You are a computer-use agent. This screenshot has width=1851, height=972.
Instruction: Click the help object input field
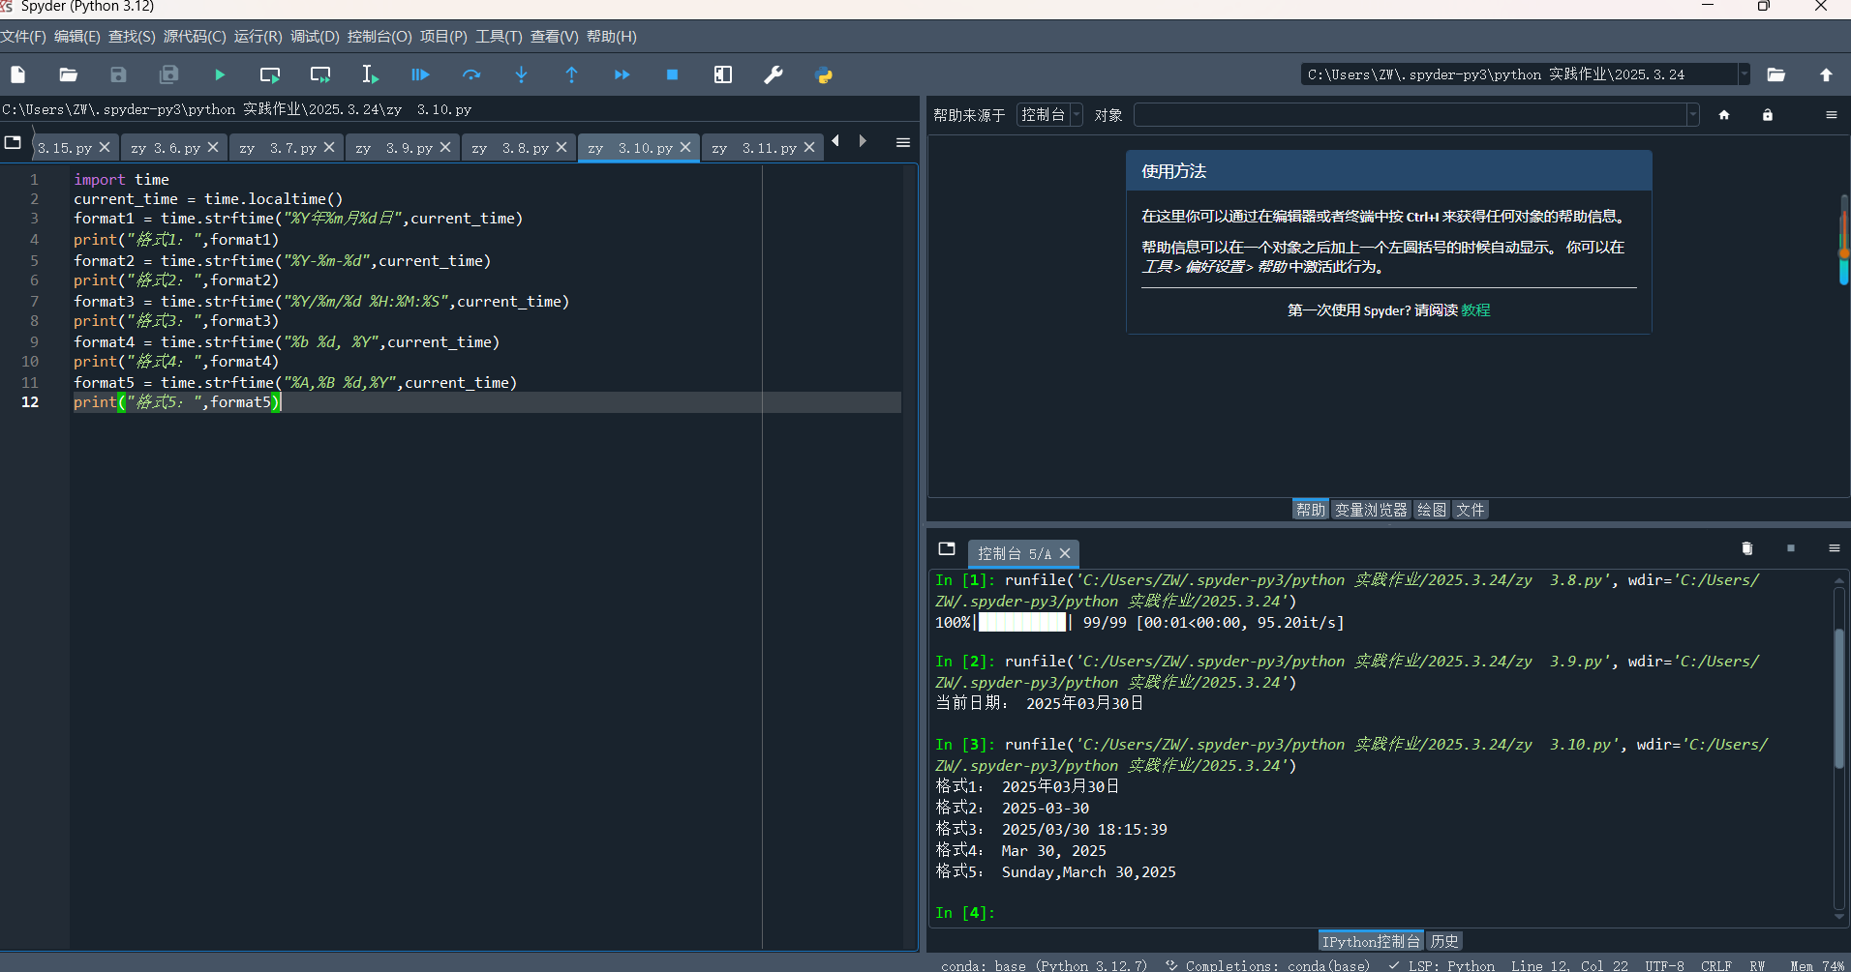tap(1410, 115)
